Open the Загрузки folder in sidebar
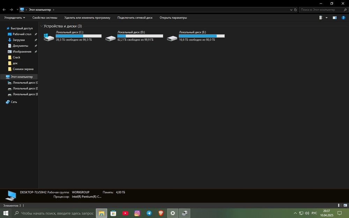Image resolution: width=349 pixels, height=218 pixels. [19, 40]
